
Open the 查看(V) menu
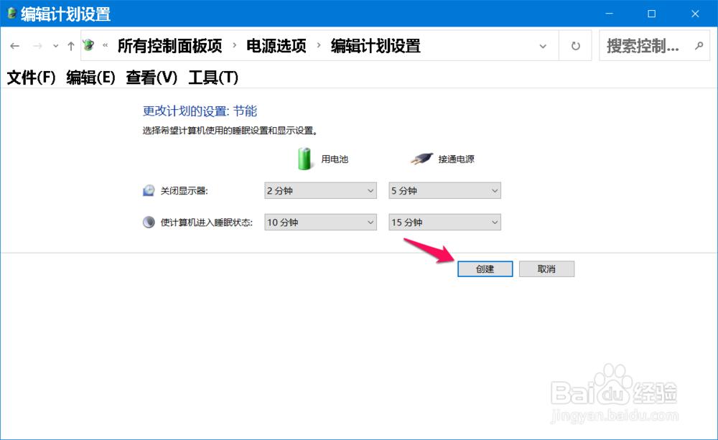151,78
